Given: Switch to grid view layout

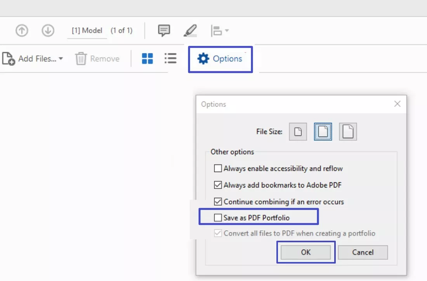Looking at the screenshot, I should click(x=148, y=59).
